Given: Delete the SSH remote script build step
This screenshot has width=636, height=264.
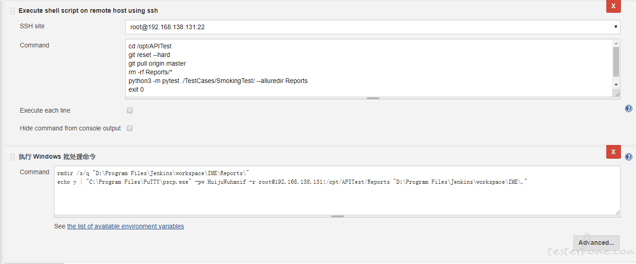Looking at the screenshot, I should [613, 6].
